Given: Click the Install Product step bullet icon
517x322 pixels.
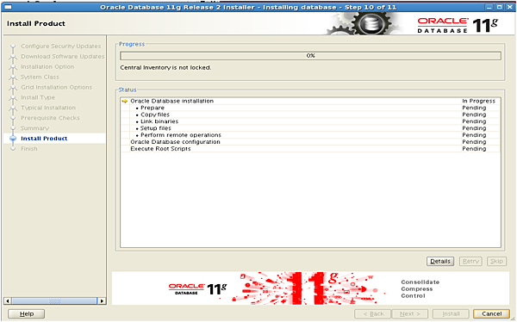Looking at the screenshot, I should pos(13,139).
